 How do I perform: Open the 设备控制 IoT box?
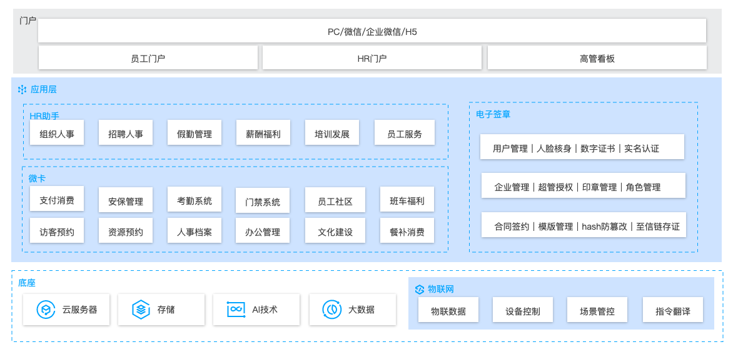point(523,311)
